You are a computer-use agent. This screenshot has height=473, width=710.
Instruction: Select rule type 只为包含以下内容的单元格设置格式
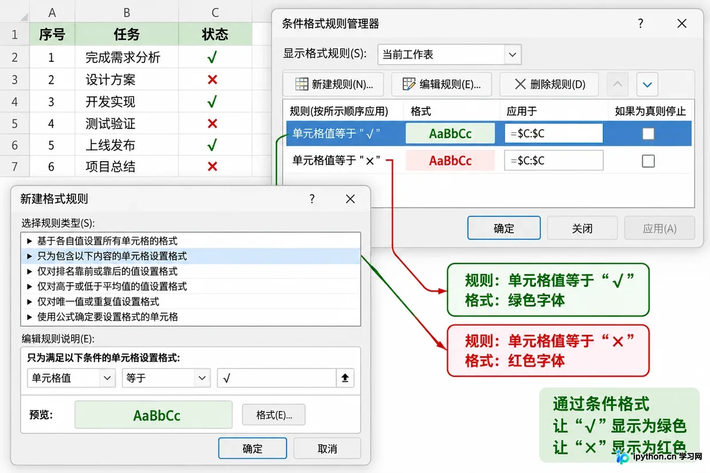pos(191,256)
